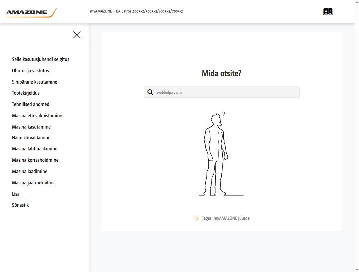The height and width of the screenshot is (272, 359).
Task: Open the A-Z glossary book icon
Action: click(x=328, y=11)
